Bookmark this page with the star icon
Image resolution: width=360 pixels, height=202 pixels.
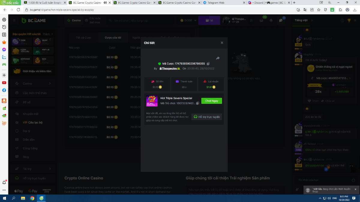[x=319, y=10]
